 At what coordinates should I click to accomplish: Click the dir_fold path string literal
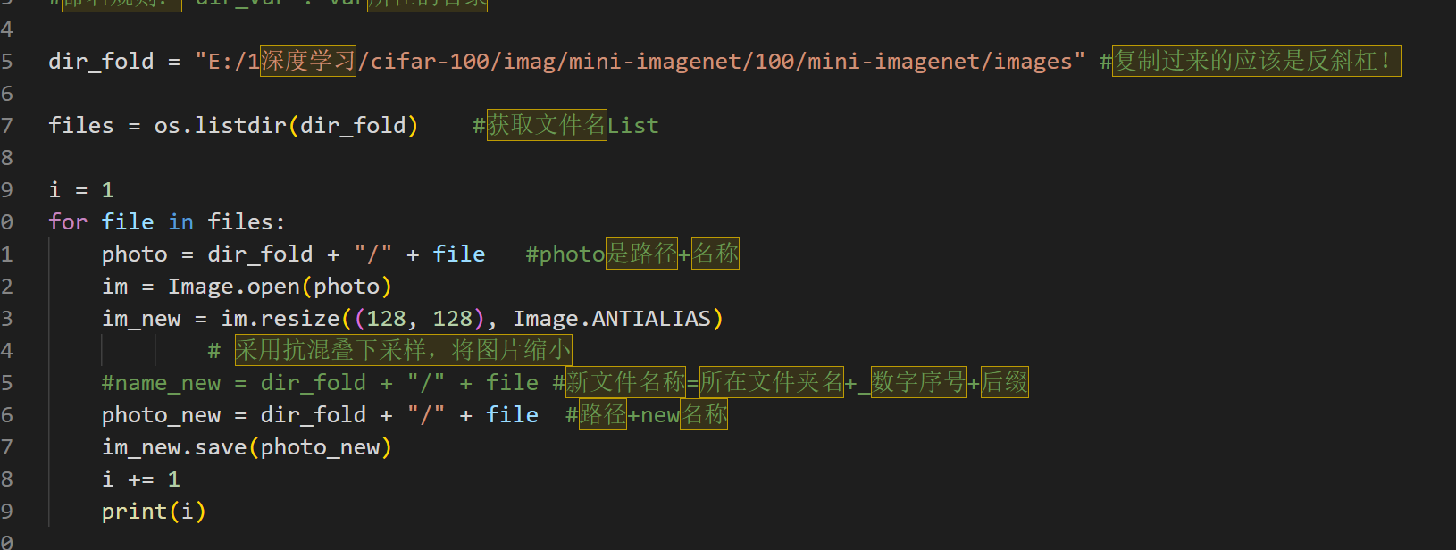640,62
